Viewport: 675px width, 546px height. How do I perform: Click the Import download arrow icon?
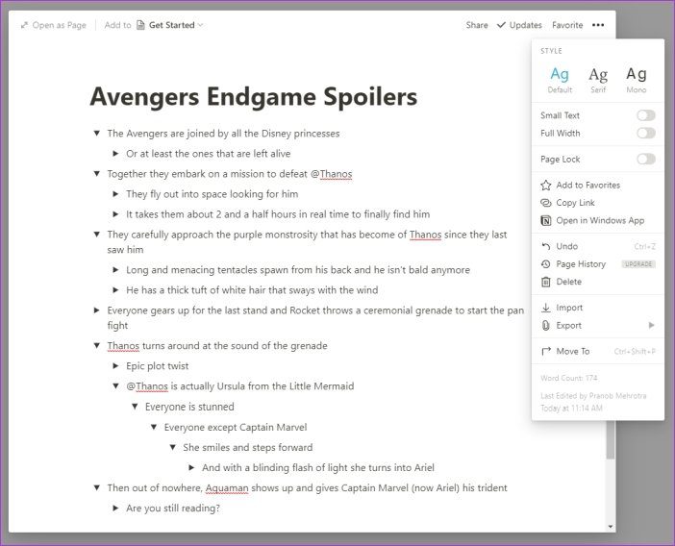click(546, 308)
